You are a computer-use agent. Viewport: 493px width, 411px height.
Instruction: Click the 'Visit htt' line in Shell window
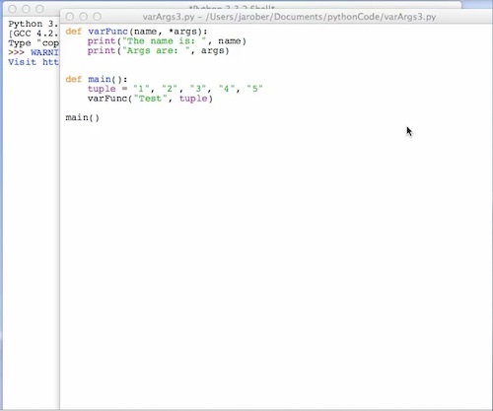(34, 62)
